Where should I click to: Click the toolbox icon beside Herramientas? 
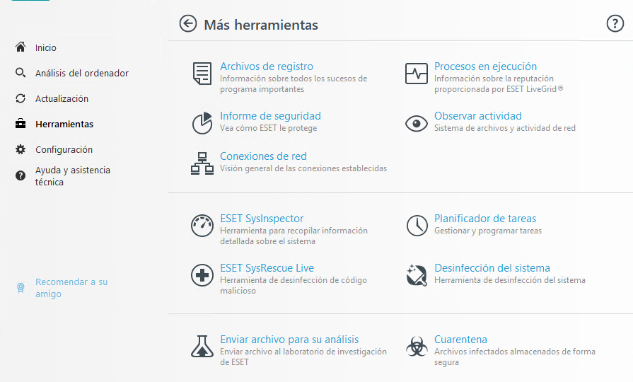[x=21, y=124]
